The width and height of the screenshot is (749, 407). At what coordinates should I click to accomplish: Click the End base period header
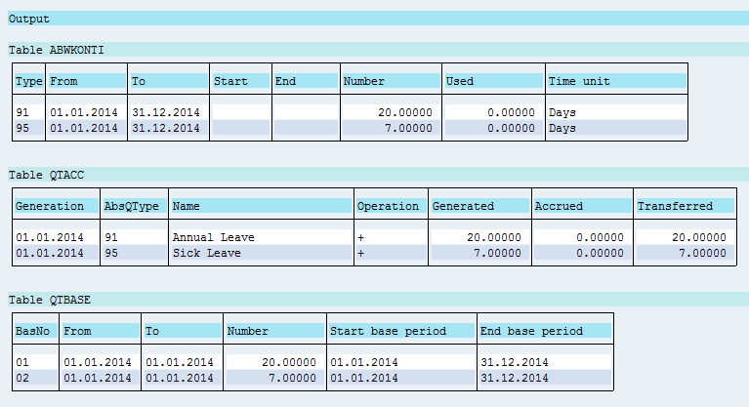544,331
